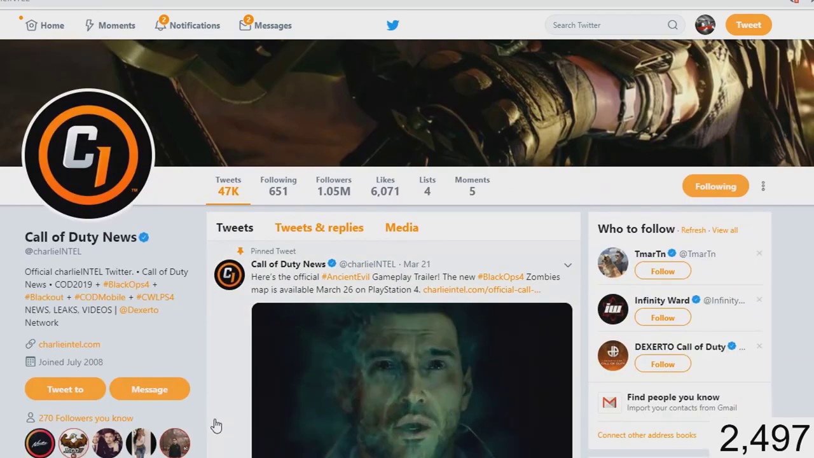Screen dimensions: 814x458
Task: Open the #CWLPS4 hashtag in the bio
Action: tap(155, 297)
